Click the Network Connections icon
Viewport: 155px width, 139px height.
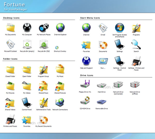[60, 102]
